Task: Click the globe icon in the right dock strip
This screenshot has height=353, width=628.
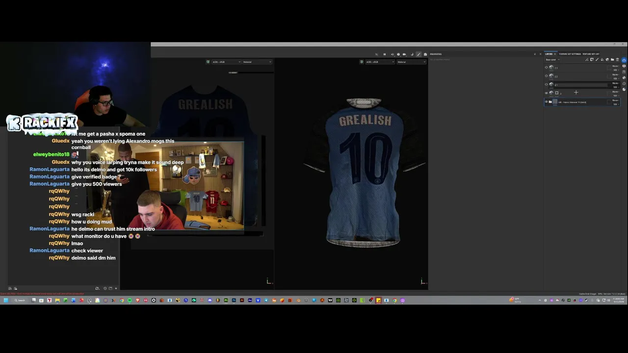Action: (624, 77)
